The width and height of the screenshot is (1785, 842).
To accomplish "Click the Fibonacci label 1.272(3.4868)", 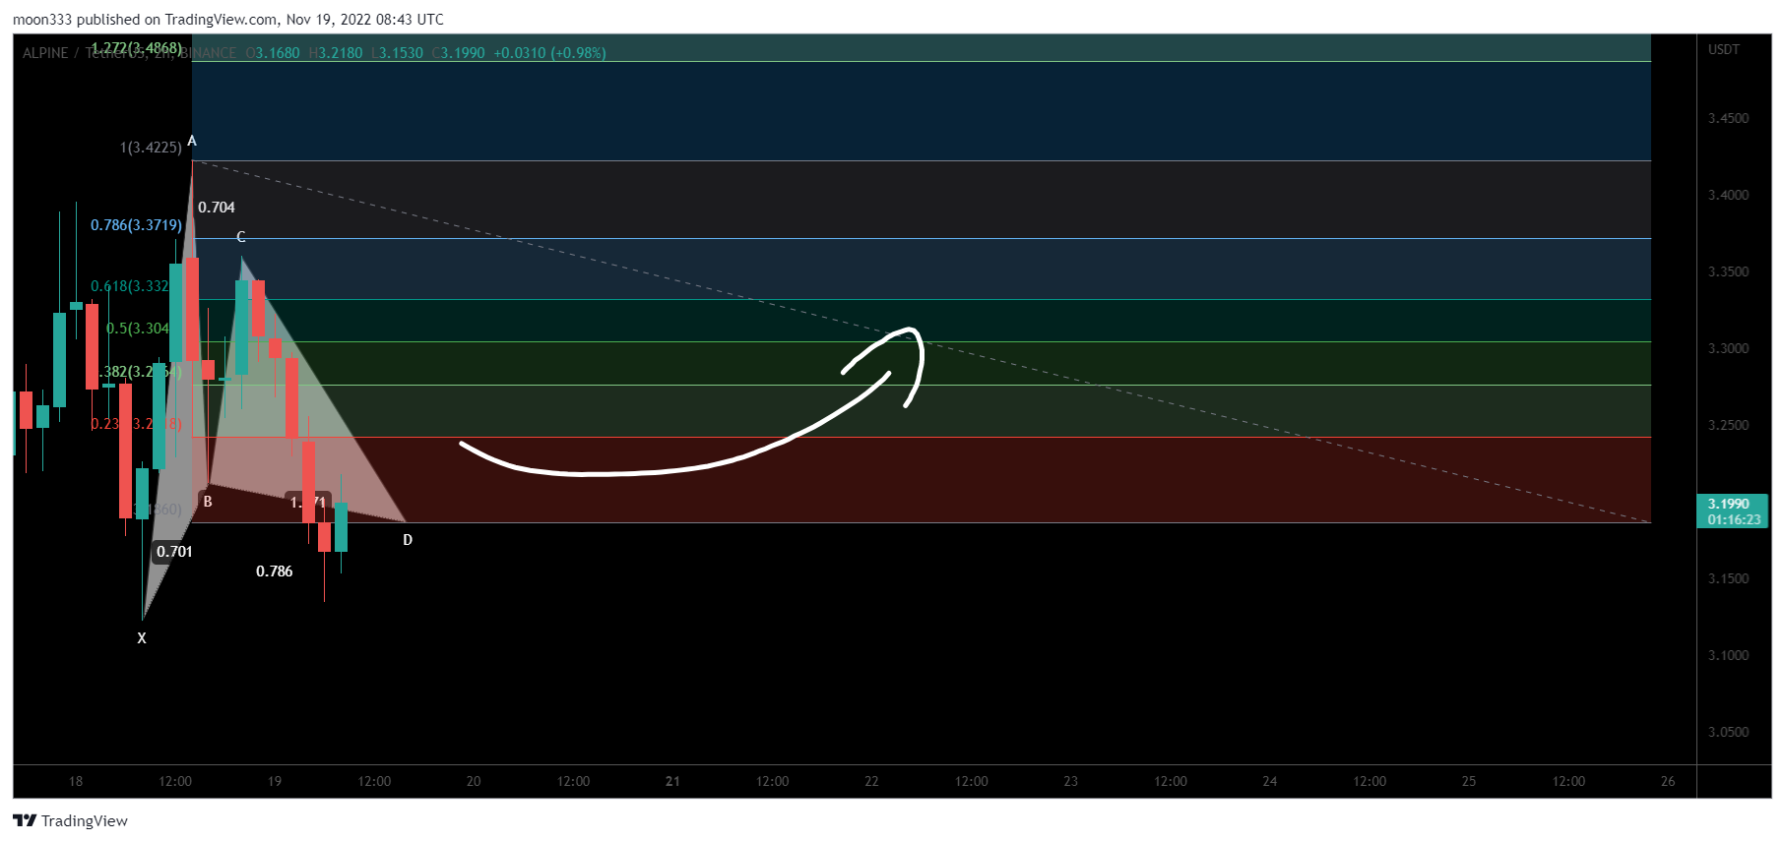I will 136,47.
